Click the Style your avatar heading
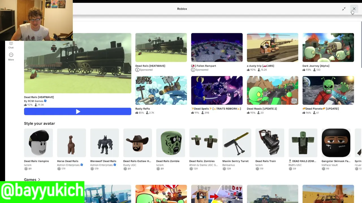The width and height of the screenshot is (362, 203). 39,123
